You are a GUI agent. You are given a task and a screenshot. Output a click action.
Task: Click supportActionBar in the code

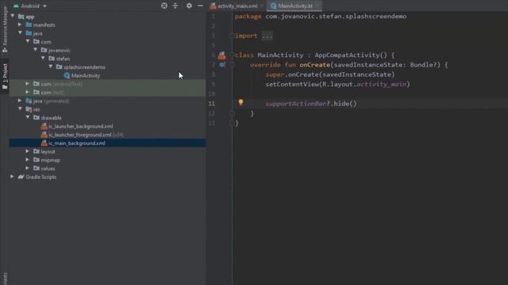(296, 104)
